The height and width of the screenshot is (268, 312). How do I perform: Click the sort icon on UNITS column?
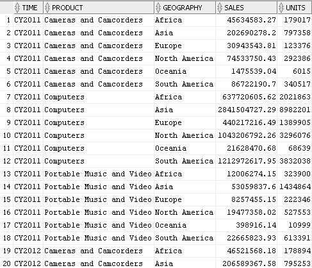(x=281, y=8)
